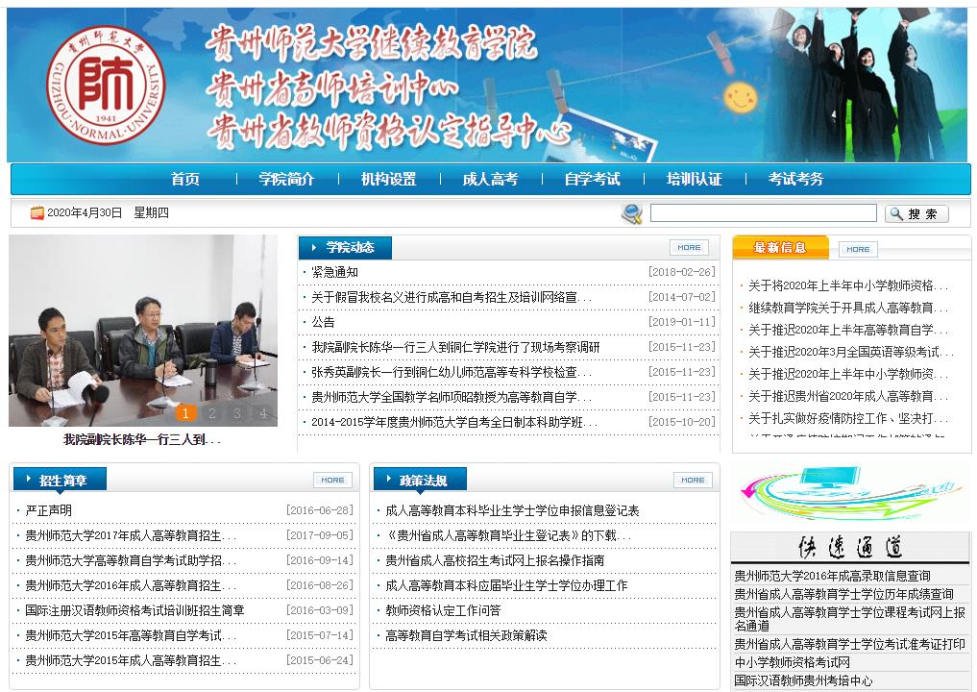The height and width of the screenshot is (692, 977).
Task: Show slideshow image number 3
Action: point(236,414)
